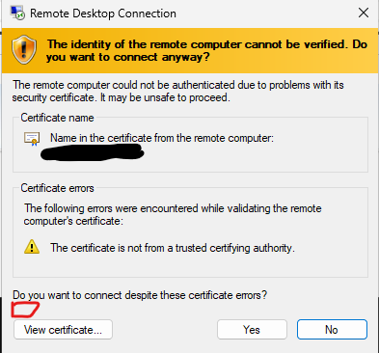Choose No to cancel the connection
Screen dimensions: 379x353
click(x=332, y=330)
